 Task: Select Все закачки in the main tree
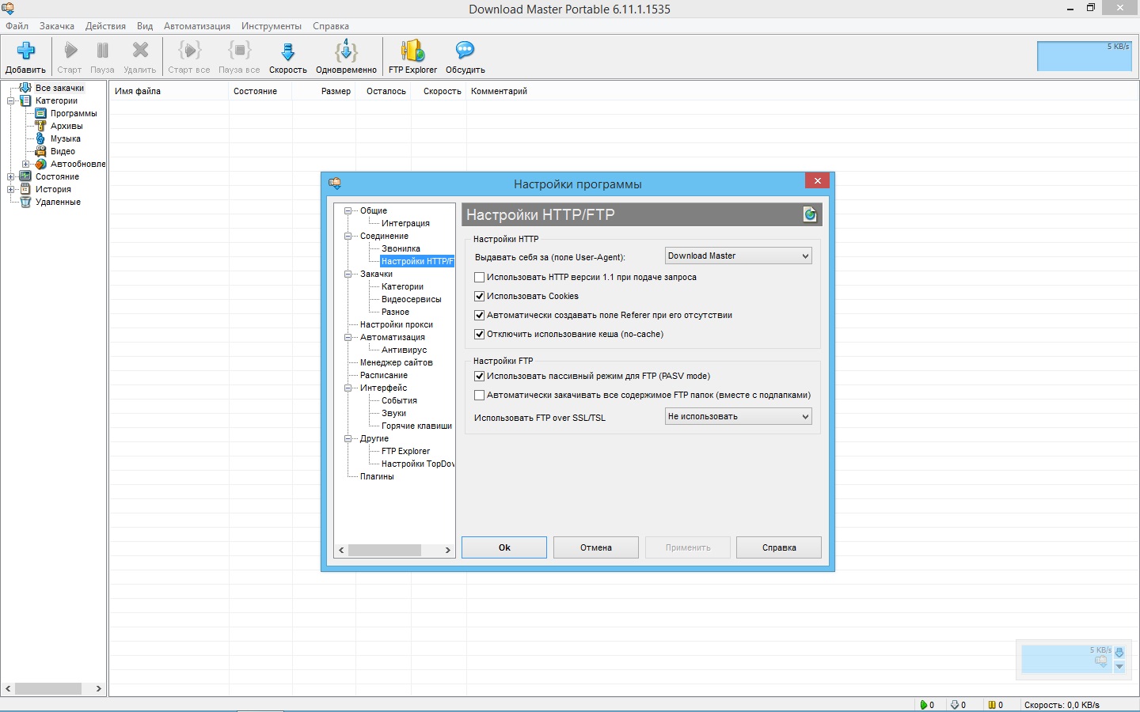tap(59, 88)
